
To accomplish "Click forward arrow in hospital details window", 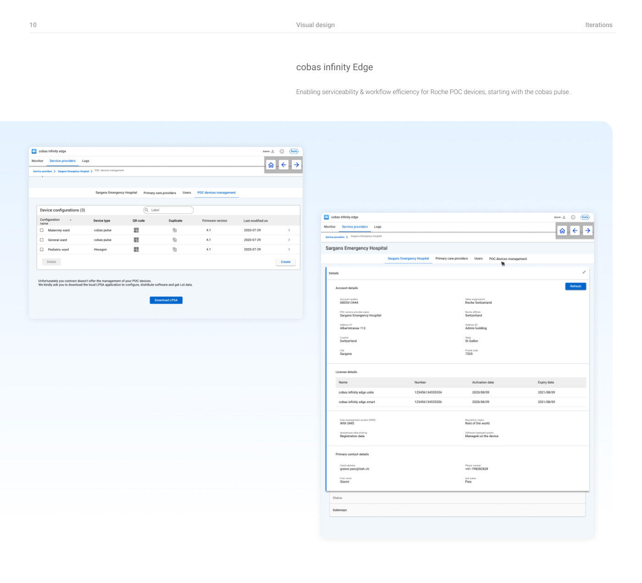I will tap(587, 231).
